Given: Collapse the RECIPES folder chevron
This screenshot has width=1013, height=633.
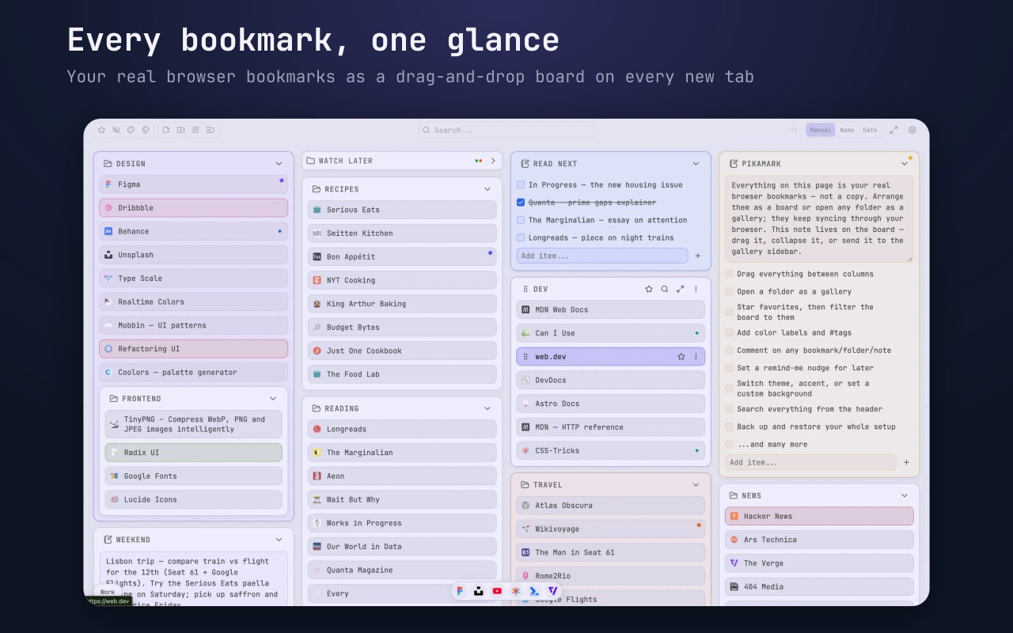Looking at the screenshot, I should pyautogui.click(x=488, y=189).
